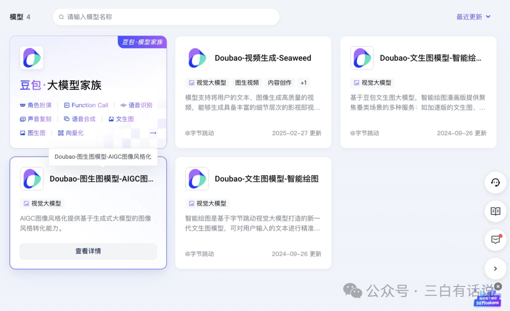The width and height of the screenshot is (510, 311).
Task: Click @字节跳动 on 智能绘图 card
Action: click(199, 254)
